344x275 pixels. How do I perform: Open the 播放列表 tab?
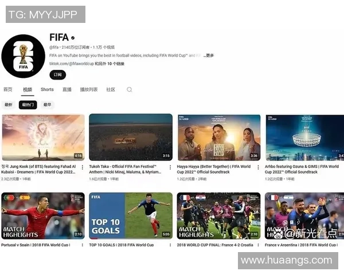point(89,89)
